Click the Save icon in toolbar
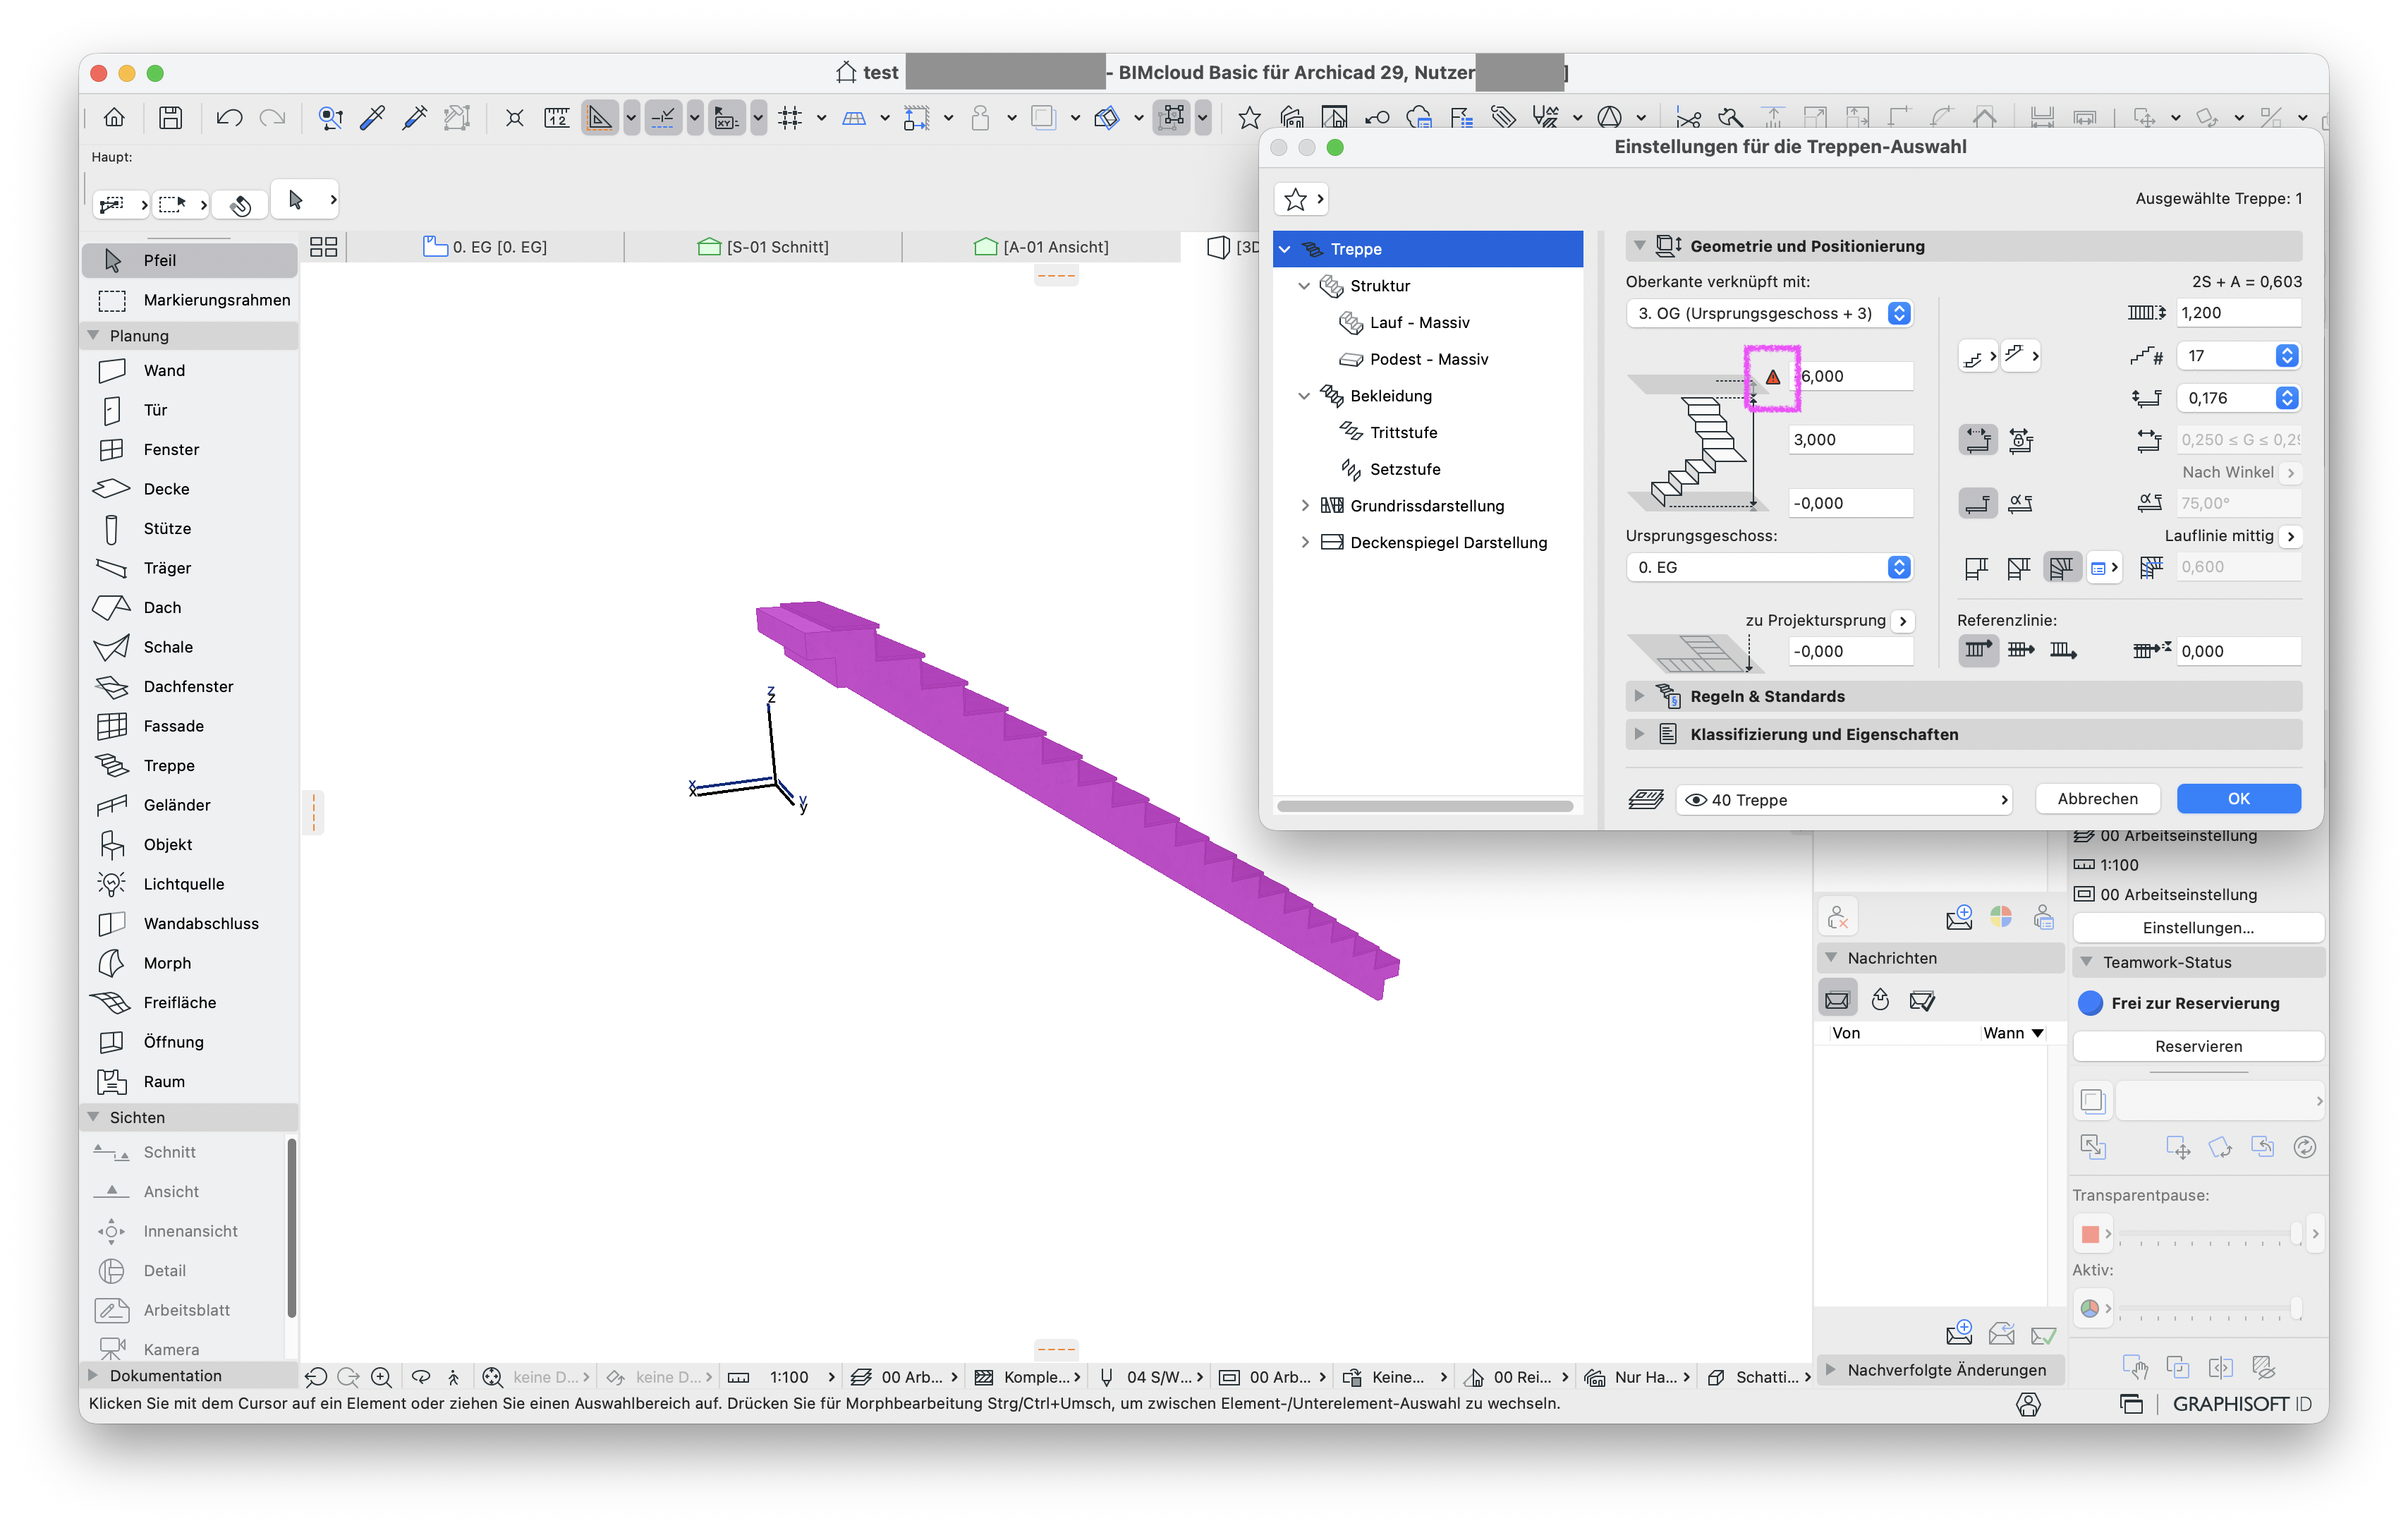 pos(171,118)
